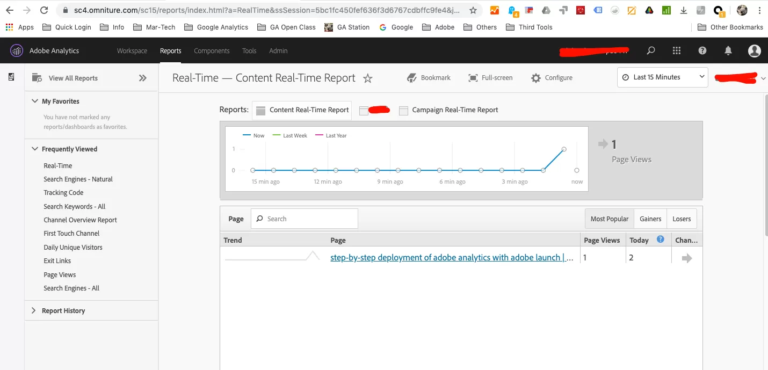Switch to the Workspace tab
This screenshot has width=768, height=370.
coord(132,50)
